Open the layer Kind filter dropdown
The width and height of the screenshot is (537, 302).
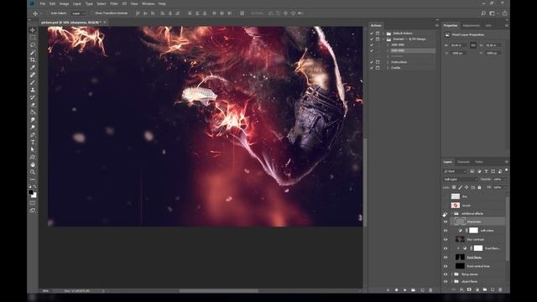tap(455, 171)
